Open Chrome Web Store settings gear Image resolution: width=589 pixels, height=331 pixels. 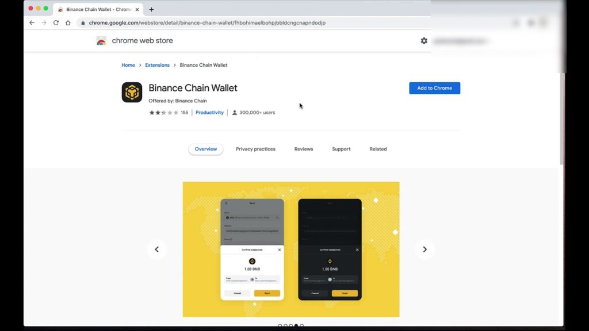(424, 41)
